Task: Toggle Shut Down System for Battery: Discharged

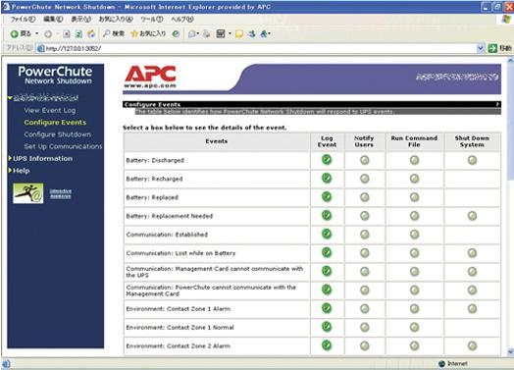Action: click(x=472, y=160)
